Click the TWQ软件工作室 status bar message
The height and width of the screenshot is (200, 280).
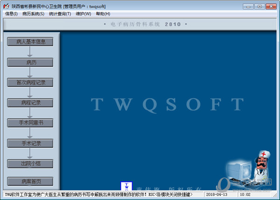pos(98,194)
